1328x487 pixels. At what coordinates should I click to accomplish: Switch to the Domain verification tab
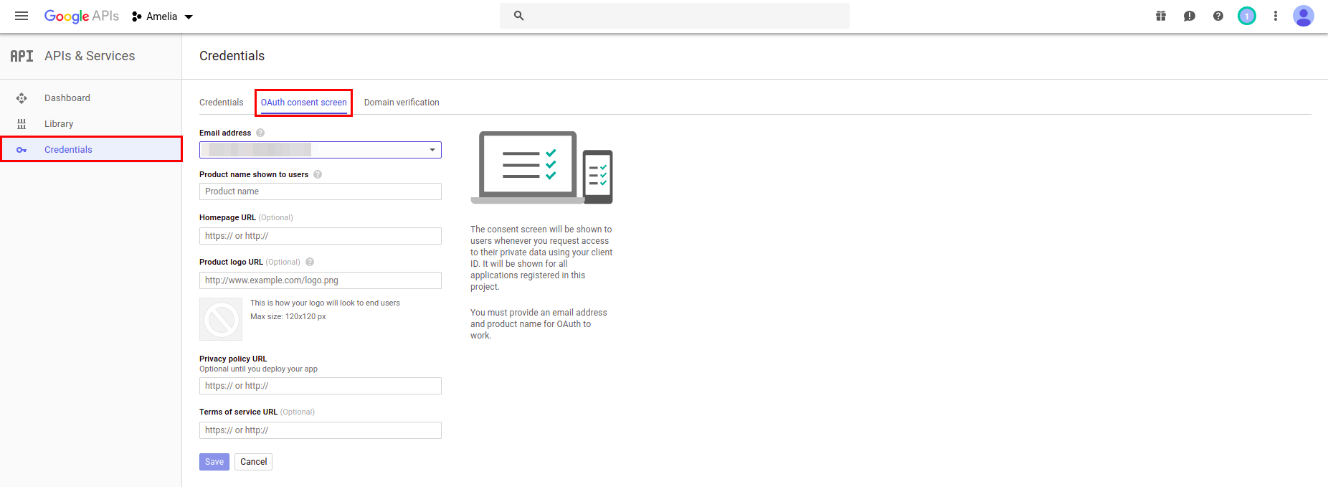pos(402,103)
